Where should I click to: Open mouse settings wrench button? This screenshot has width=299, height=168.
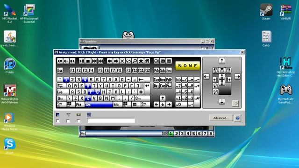point(235,104)
